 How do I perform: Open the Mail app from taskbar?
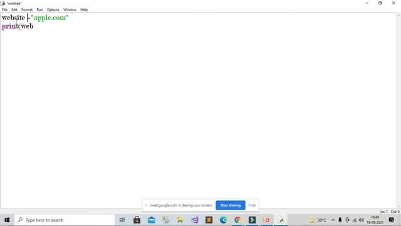(x=152, y=220)
